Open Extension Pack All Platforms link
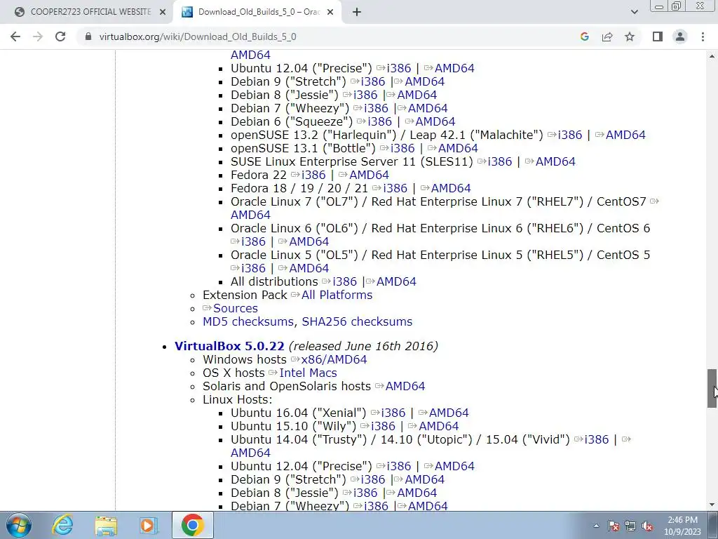Viewport: 718px width, 539px height. point(337,295)
